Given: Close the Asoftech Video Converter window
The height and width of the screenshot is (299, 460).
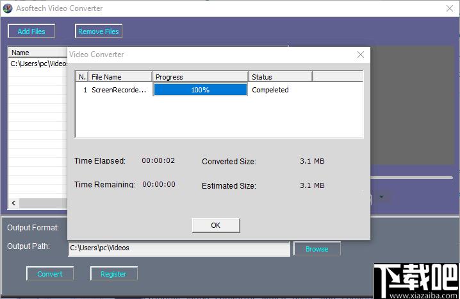Looking at the screenshot, I should click(x=450, y=8).
